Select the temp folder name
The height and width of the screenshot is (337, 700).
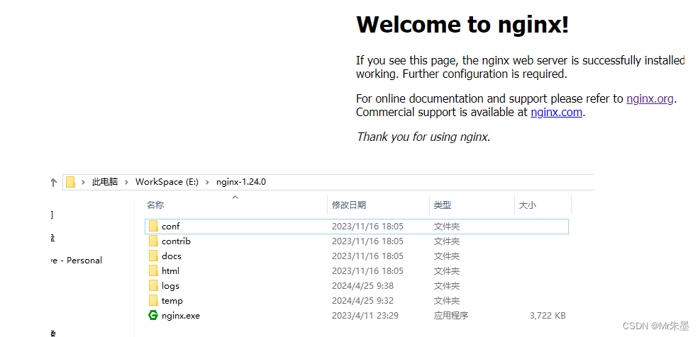click(172, 301)
